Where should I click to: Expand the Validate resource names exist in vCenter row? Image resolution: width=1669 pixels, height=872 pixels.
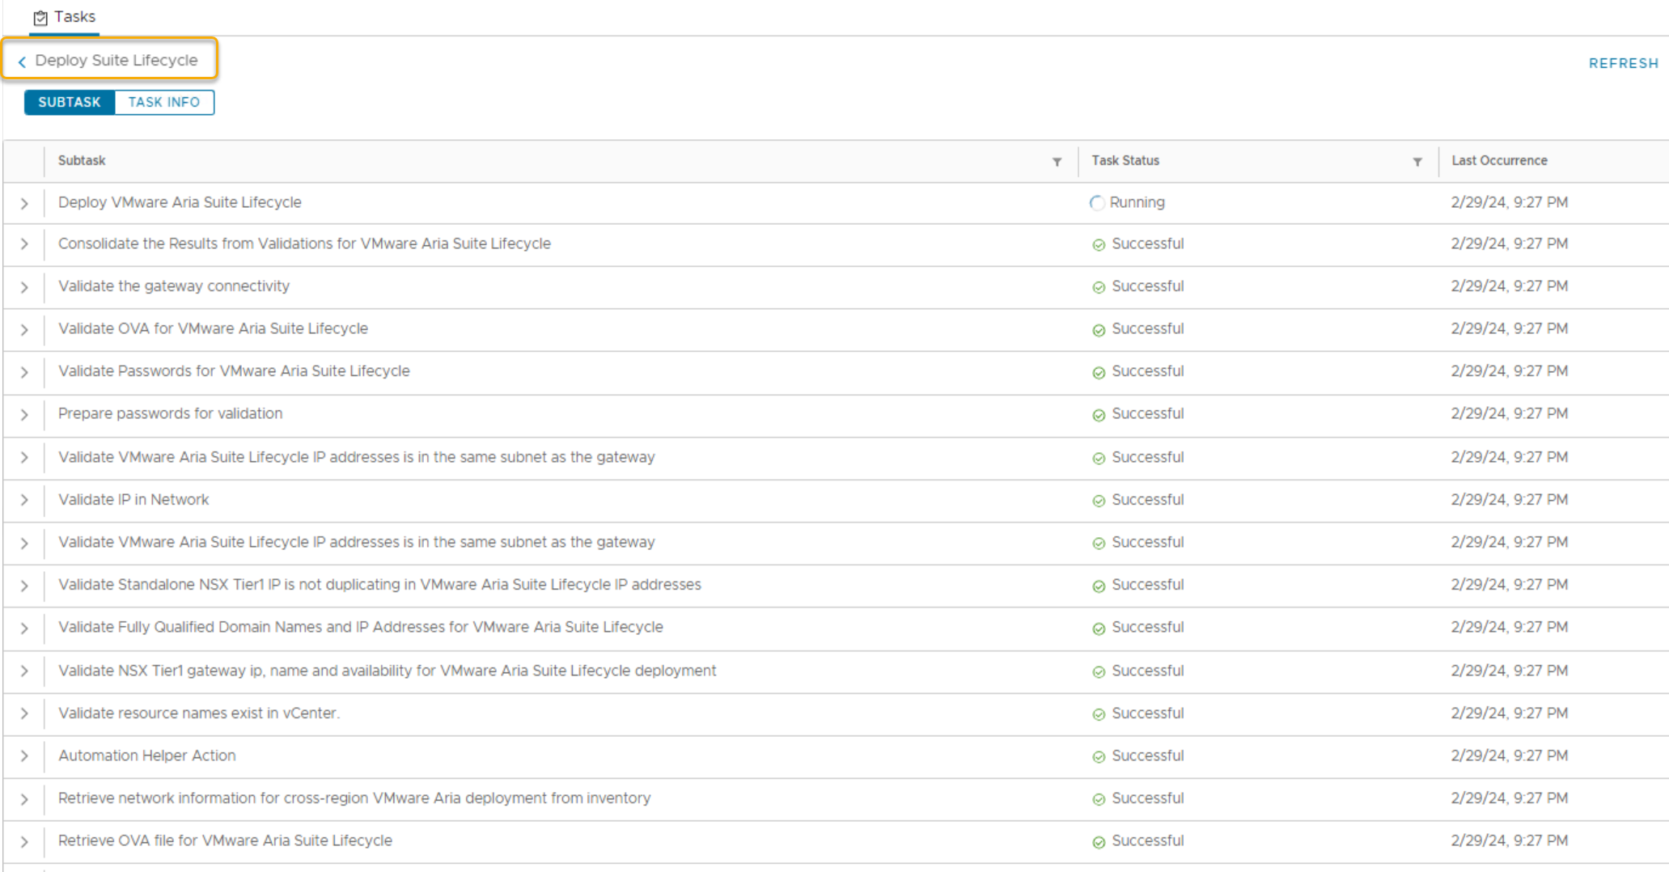pos(24,714)
